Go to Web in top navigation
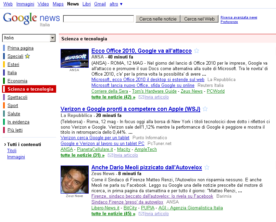This screenshot has width=276, height=222. coord(8,4)
